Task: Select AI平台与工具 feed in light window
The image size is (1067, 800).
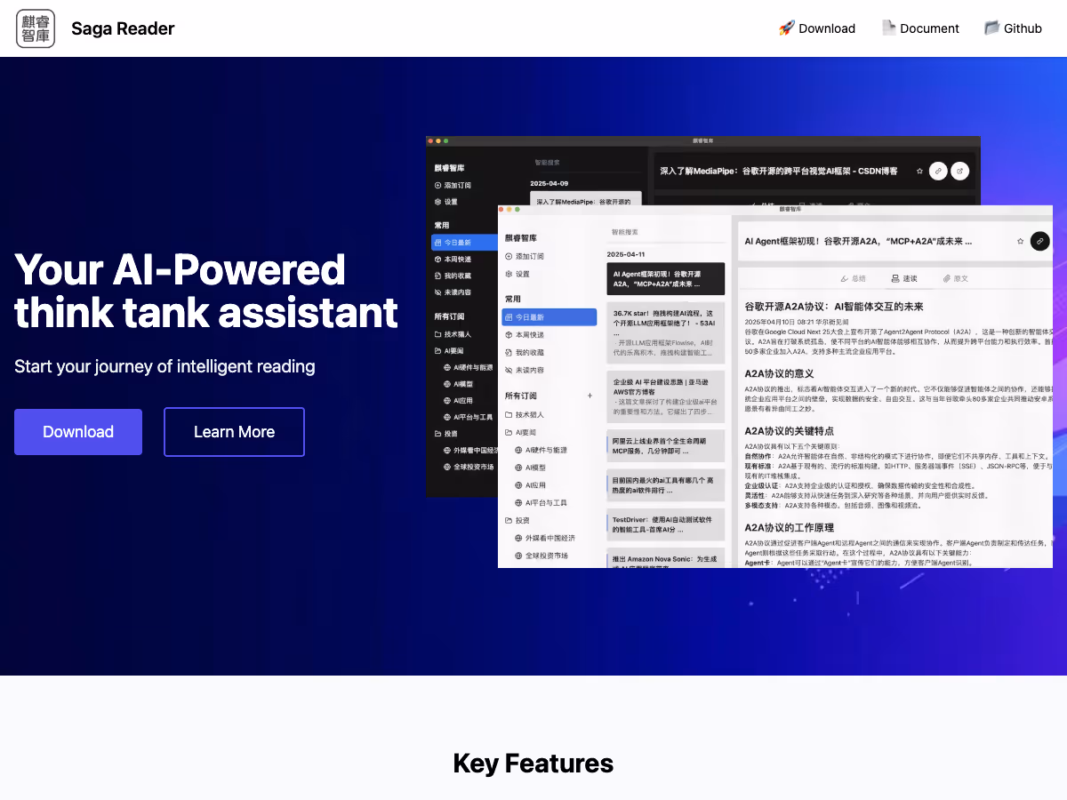Action: coord(542,503)
